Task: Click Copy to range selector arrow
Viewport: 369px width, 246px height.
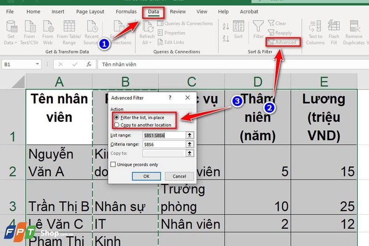Action: (190, 153)
